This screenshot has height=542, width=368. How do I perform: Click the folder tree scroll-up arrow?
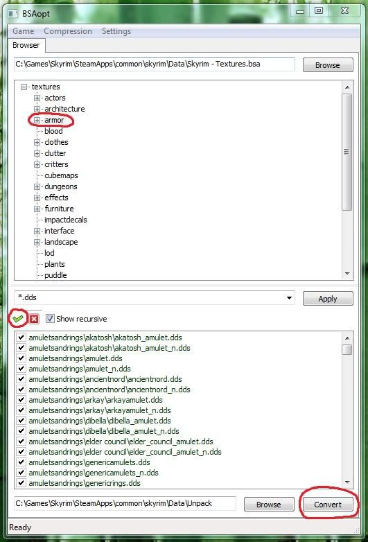pyautogui.click(x=347, y=87)
